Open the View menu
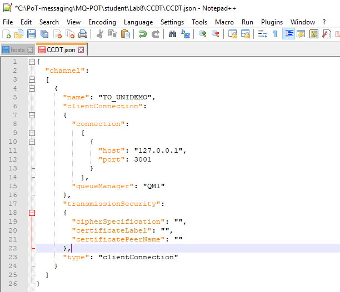This screenshot has width=340, height=292. 73,22
